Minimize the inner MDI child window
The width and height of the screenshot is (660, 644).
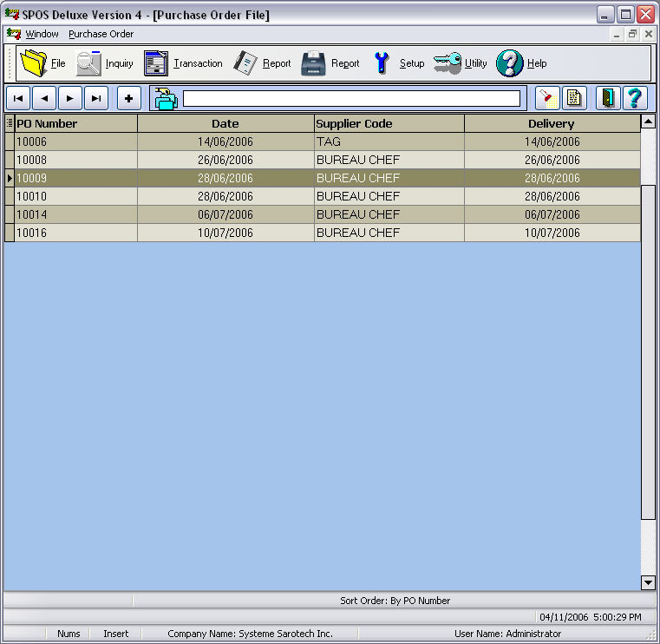[x=617, y=34]
